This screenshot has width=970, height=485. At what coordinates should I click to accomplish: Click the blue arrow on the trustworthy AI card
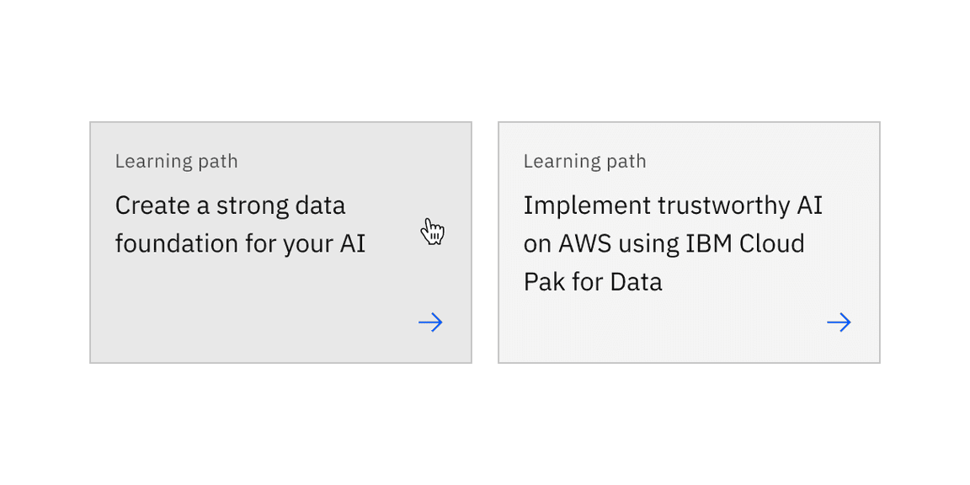coord(839,322)
